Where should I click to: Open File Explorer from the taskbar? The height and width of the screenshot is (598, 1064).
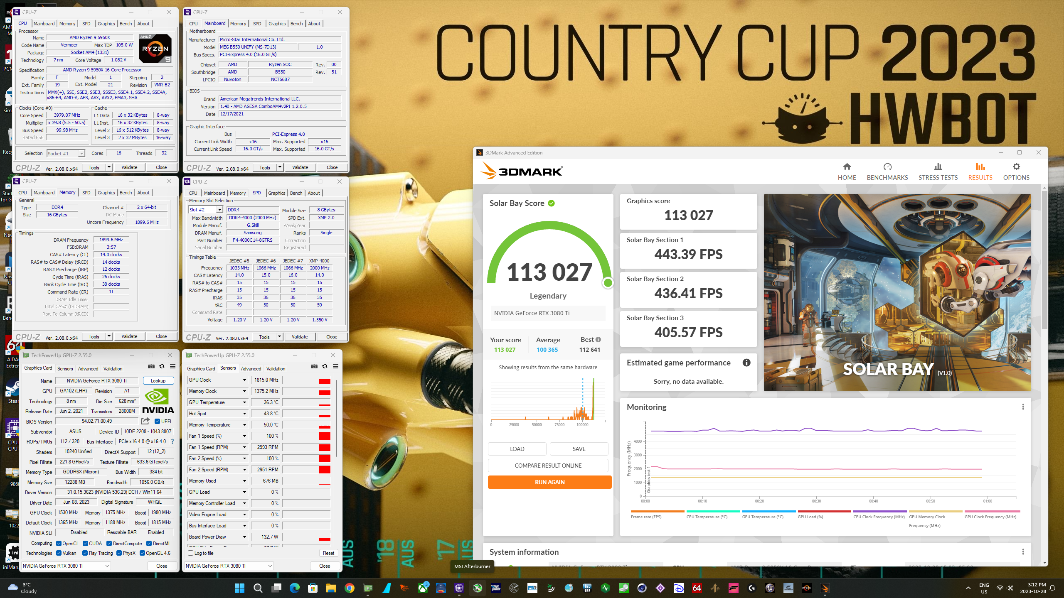coord(331,588)
